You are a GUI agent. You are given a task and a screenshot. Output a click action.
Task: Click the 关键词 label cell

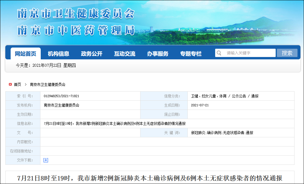tap(164, 133)
